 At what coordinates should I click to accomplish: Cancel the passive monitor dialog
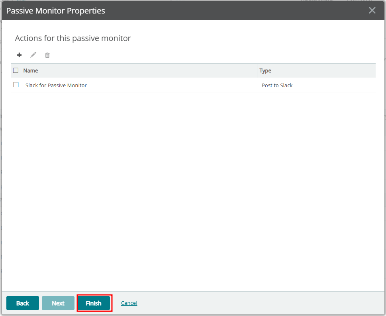click(x=129, y=303)
